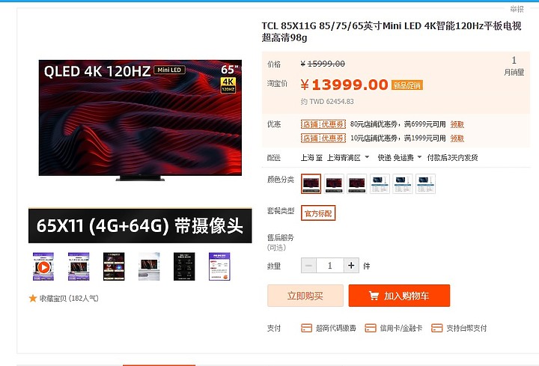Click the 立即购买 buy now button
Viewport: 539px width, 366px height.
(x=305, y=296)
